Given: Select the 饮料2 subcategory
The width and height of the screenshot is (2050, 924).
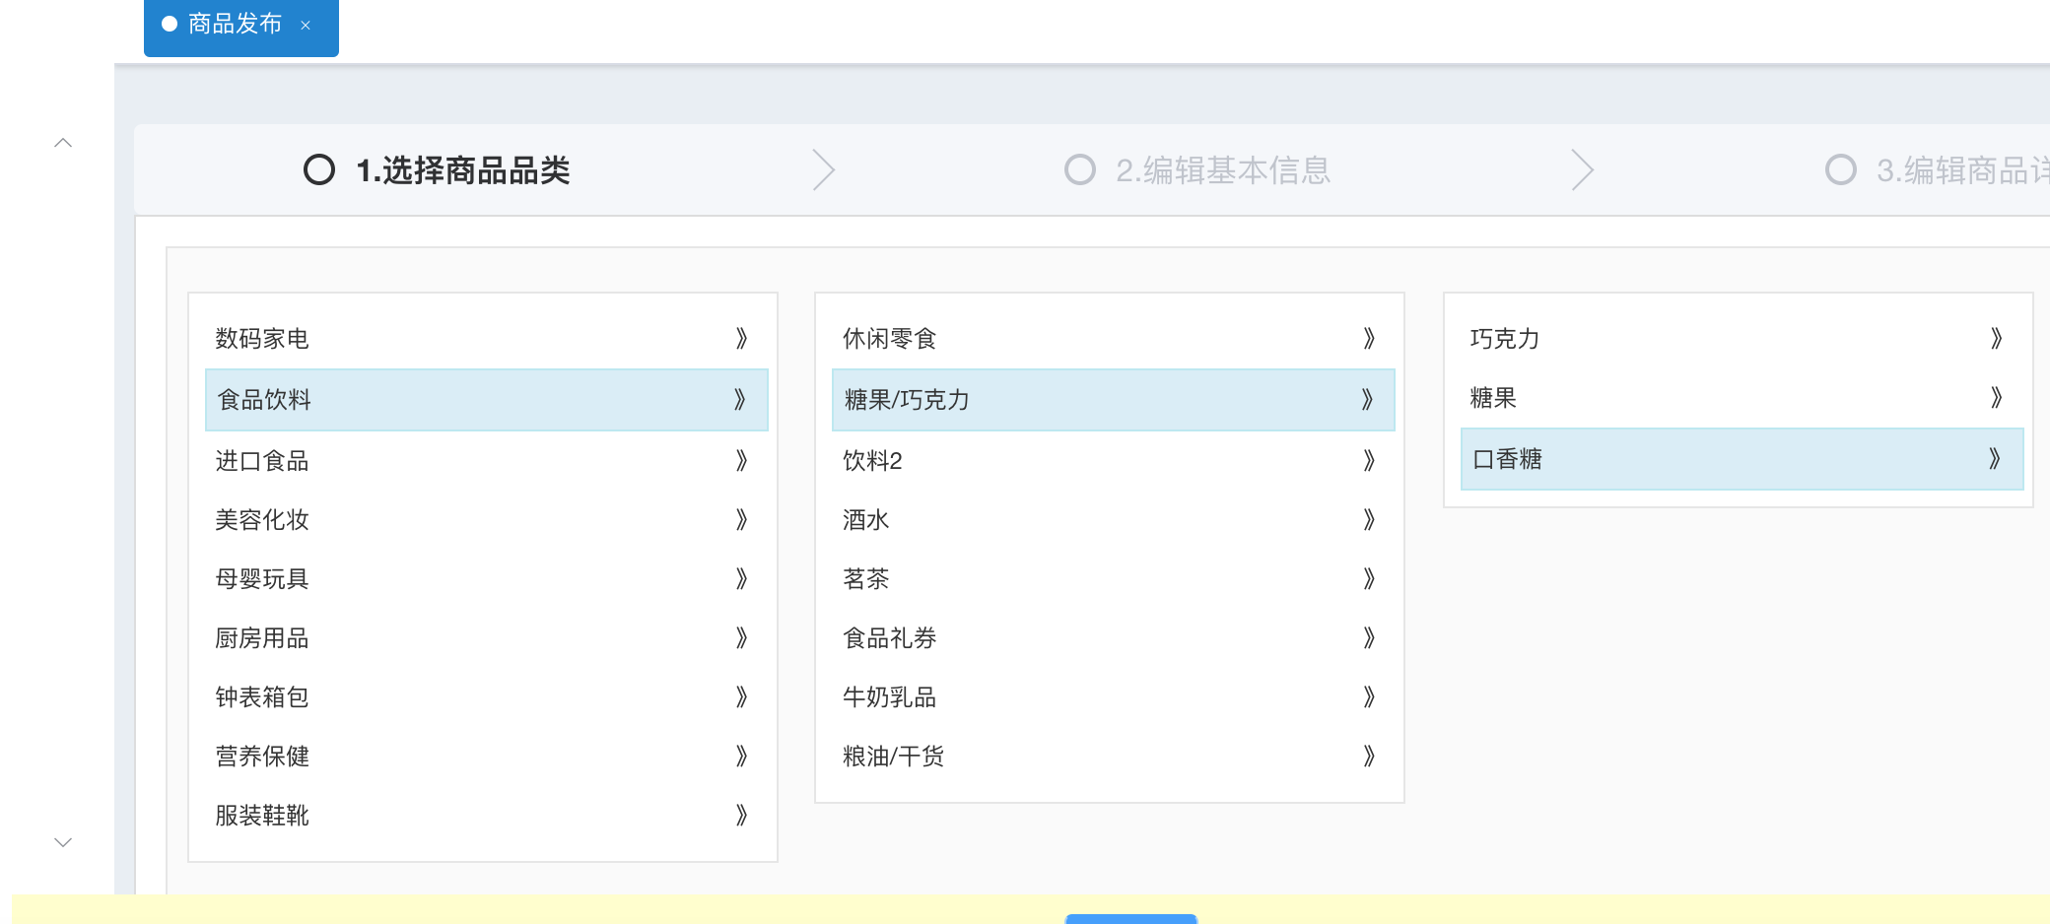Looking at the screenshot, I should (1113, 461).
